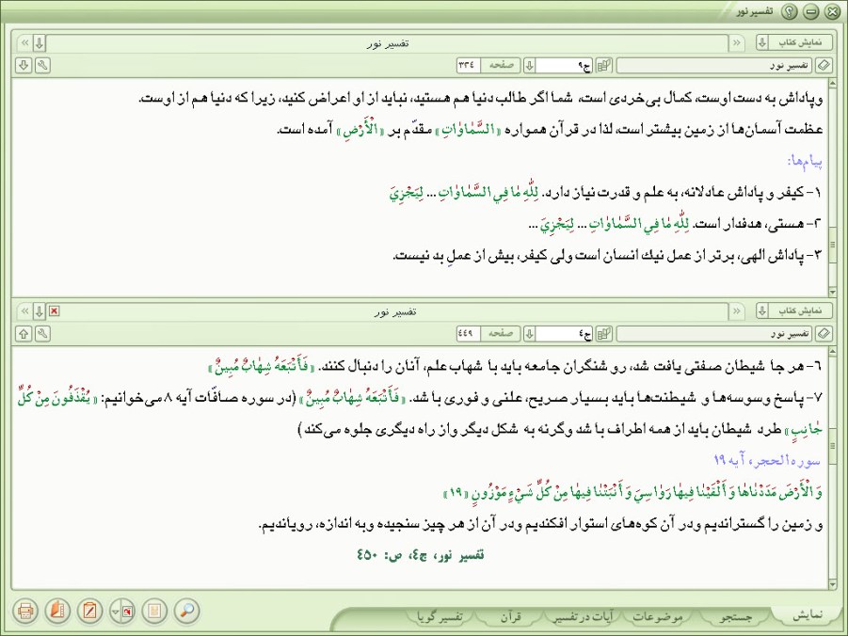Screen dimensions: 848x636
Task: Click the lower pane vertical scrollbar thumb
Action: coord(832,447)
